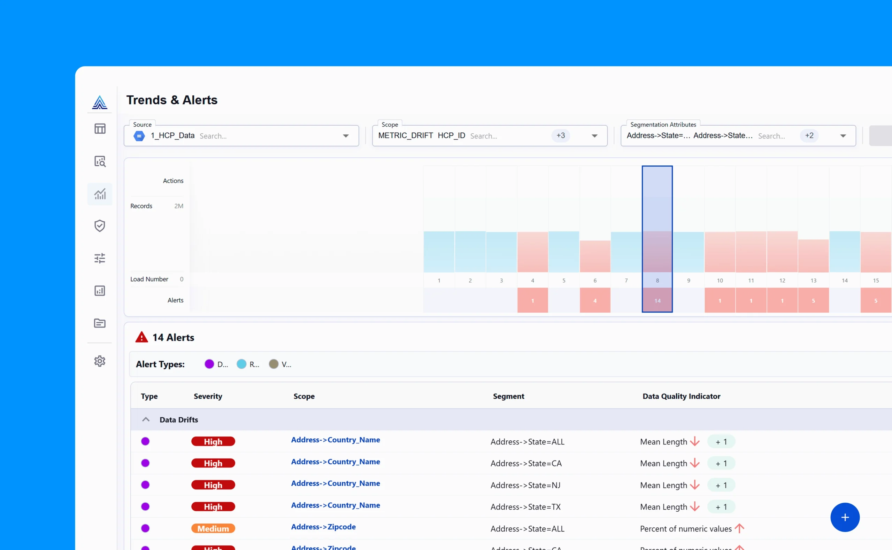Click the blue plus floating button
The height and width of the screenshot is (550, 892).
(845, 517)
